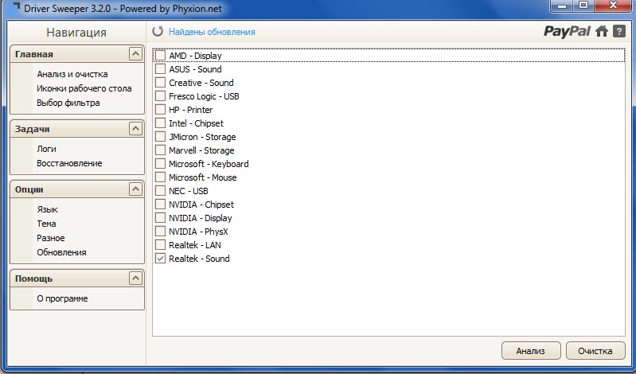
Task: Select the NVIDIA - PhysX label text
Action: pos(198,232)
